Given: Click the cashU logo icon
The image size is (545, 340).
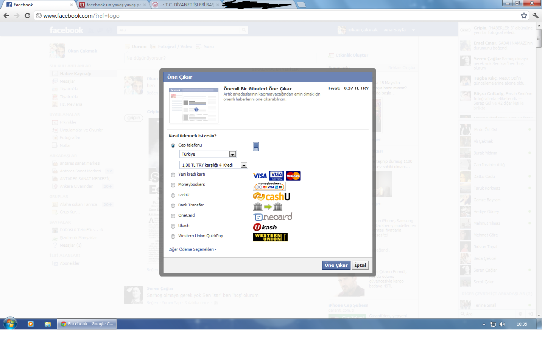Looking at the screenshot, I should pyautogui.click(x=271, y=196).
